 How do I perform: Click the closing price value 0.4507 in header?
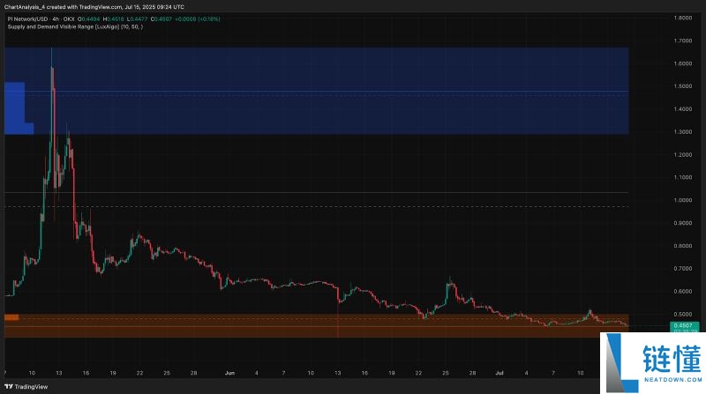point(162,18)
